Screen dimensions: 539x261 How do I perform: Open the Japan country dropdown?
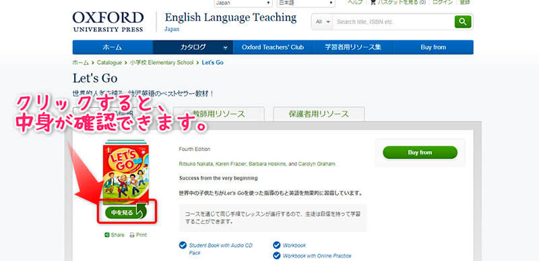point(243,3)
